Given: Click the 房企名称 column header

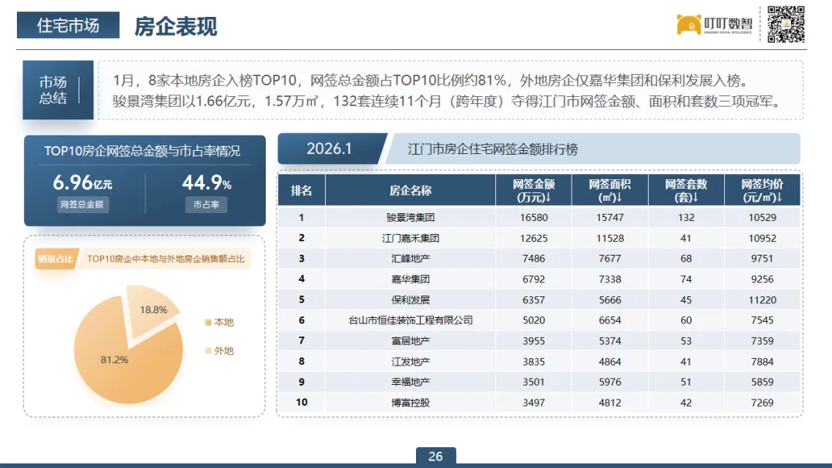Looking at the screenshot, I should pos(410,190).
